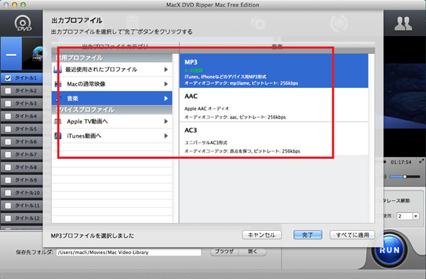The width and height of the screenshot is (426, 279).
Task: Click the blue minus remove button
Action: 11,54
